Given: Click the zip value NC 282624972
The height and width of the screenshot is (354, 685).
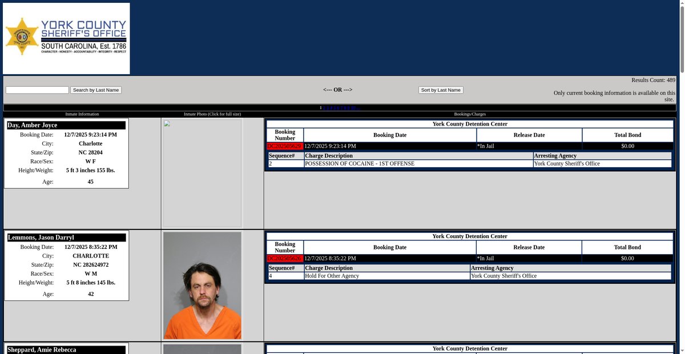Looking at the screenshot, I should 91,265.
